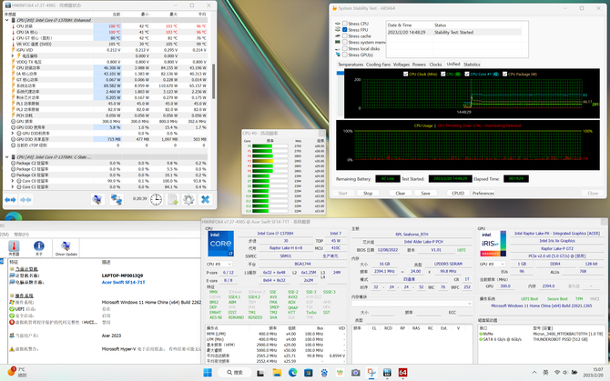Switch to Voltages tab
Screen dimensions: 610x381
click(x=402, y=65)
